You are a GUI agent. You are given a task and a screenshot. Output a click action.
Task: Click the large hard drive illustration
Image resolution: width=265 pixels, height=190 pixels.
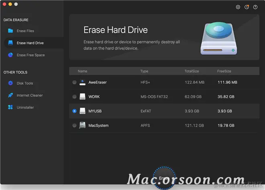click(219, 38)
